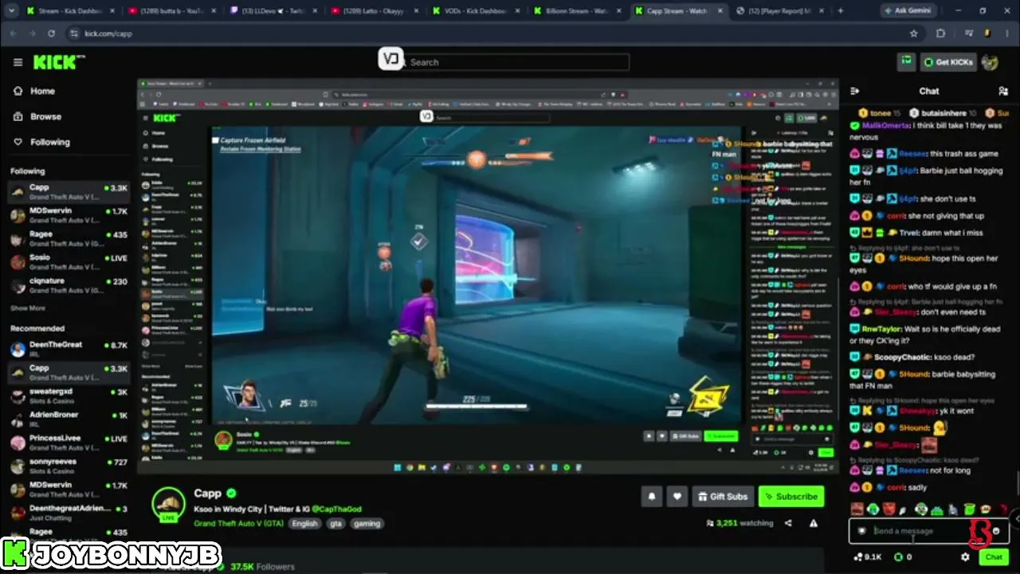Open the Grand Theft Auto V (GTA) category link
This screenshot has width=1020, height=574.
coord(239,524)
